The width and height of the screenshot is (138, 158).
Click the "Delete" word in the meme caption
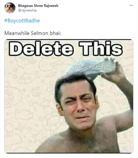pyautogui.click(x=41, y=49)
